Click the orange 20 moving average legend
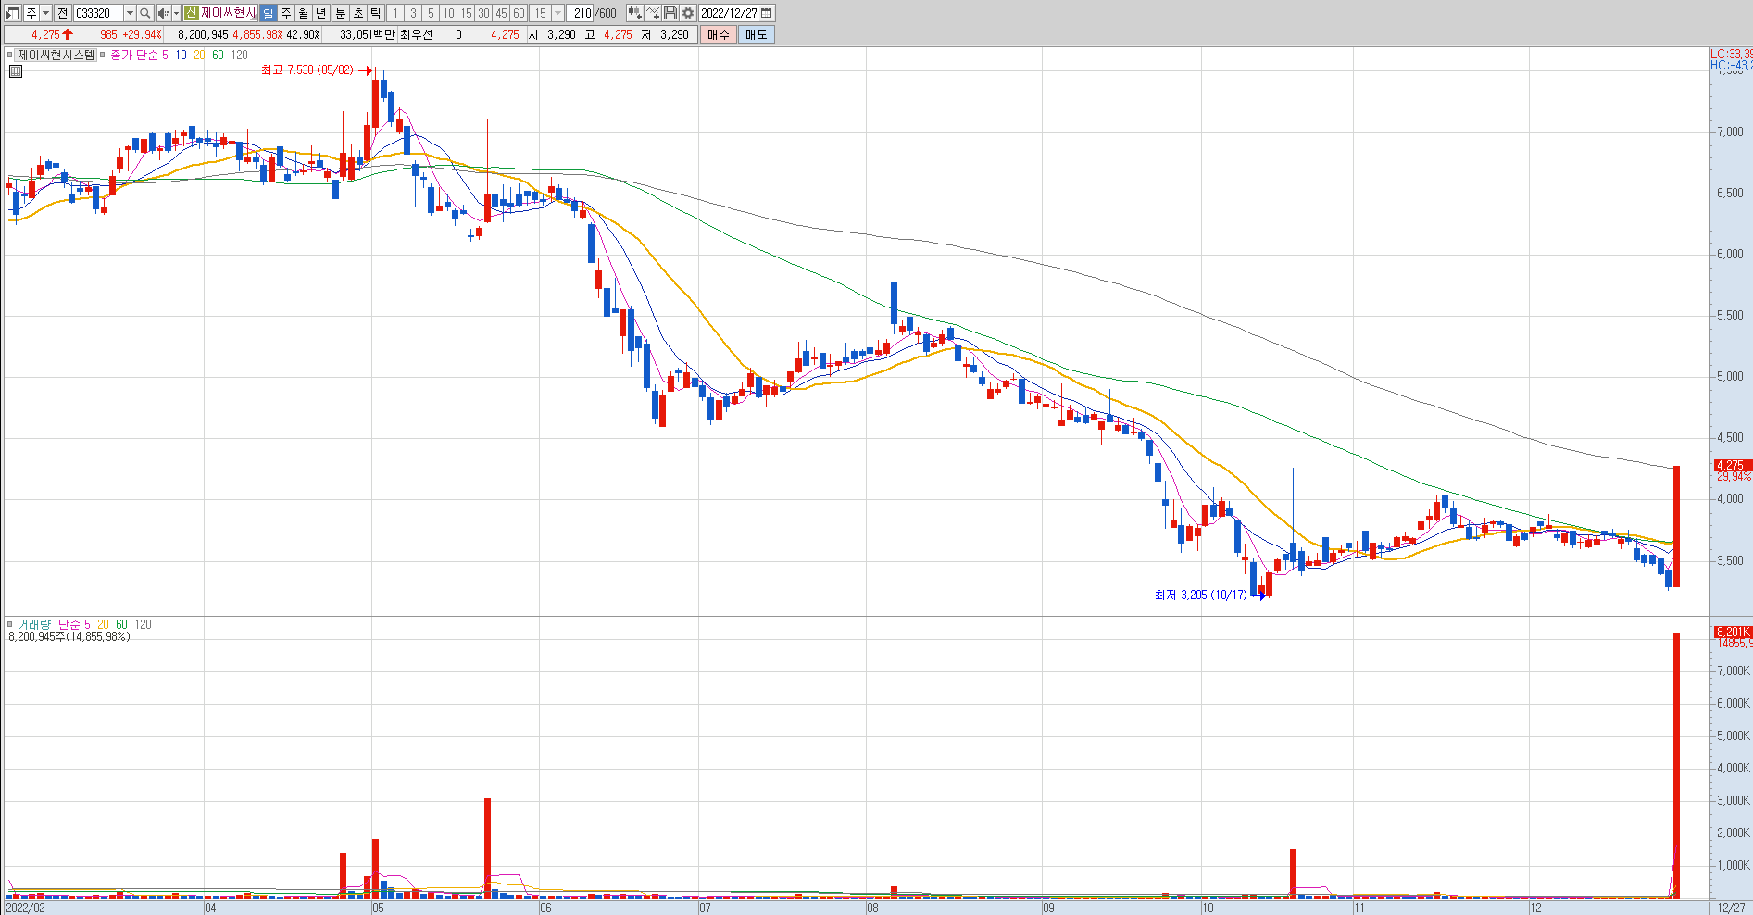 click(199, 56)
